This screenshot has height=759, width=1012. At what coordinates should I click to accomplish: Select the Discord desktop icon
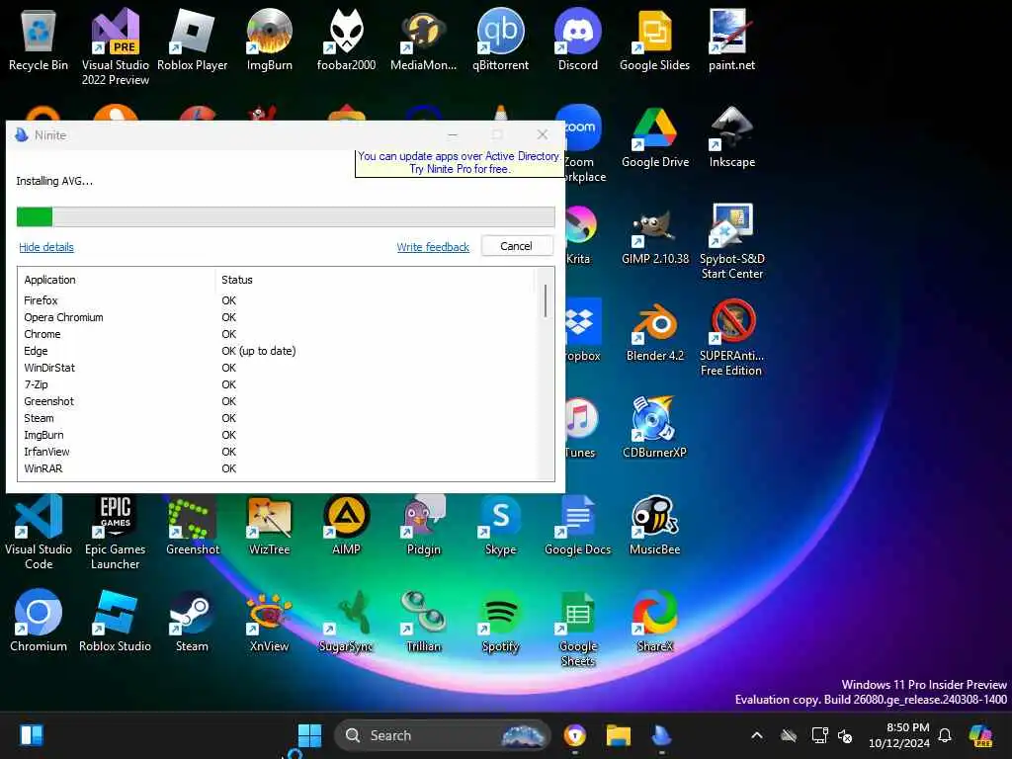577,39
